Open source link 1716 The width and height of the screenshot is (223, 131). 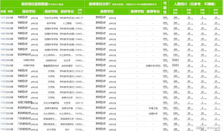point(3,65)
